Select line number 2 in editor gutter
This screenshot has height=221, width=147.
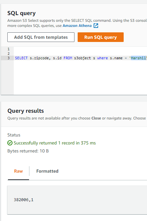9,53
